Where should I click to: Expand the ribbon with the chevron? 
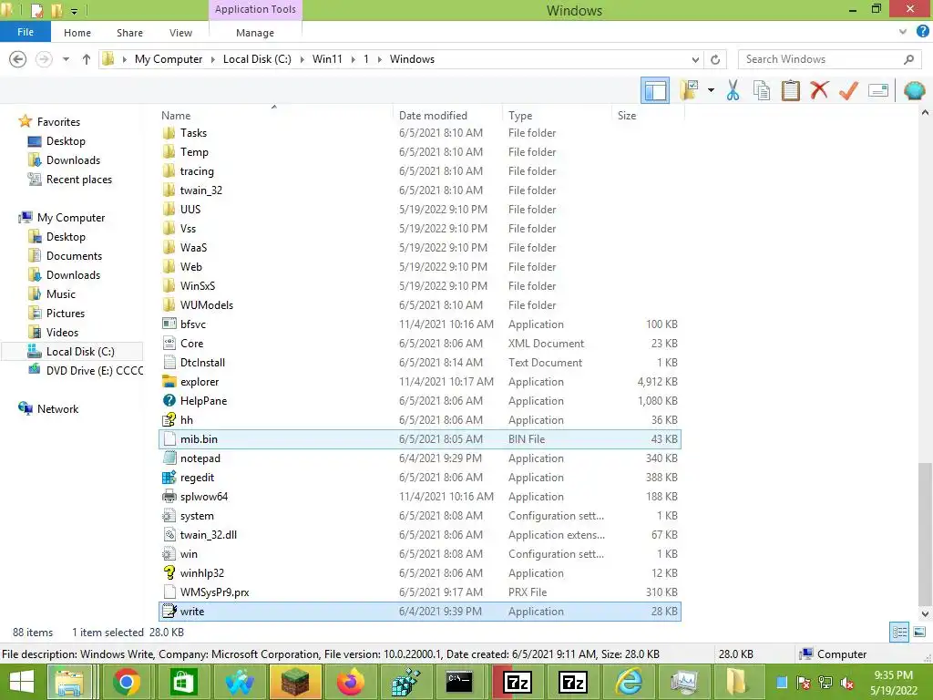point(903,32)
